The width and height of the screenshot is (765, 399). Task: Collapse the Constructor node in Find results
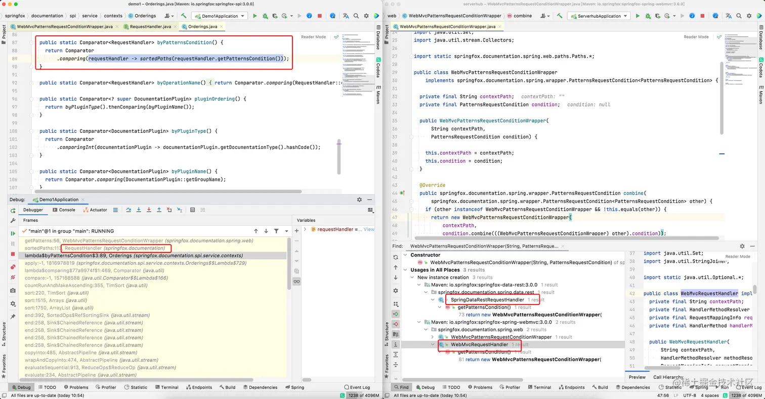[406, 255]
